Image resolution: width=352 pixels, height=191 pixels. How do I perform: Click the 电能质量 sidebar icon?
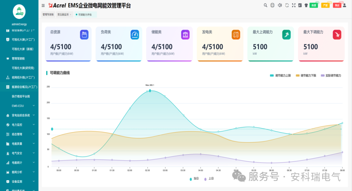[x=7, y=143]
